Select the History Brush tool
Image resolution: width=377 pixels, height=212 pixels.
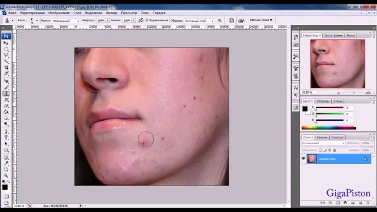click(x=6, y=100)
